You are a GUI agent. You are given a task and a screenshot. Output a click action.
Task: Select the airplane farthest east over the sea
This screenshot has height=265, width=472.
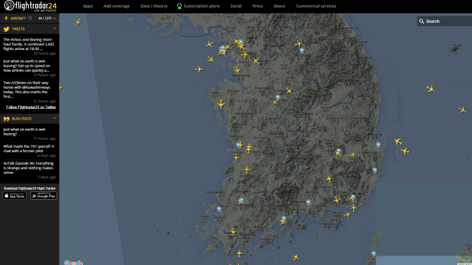(x=462, y=110)
